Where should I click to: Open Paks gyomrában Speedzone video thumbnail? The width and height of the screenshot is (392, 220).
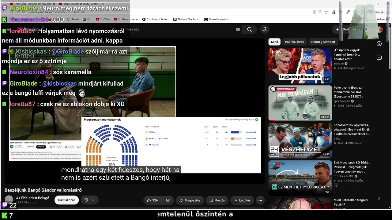coord(300,103)
